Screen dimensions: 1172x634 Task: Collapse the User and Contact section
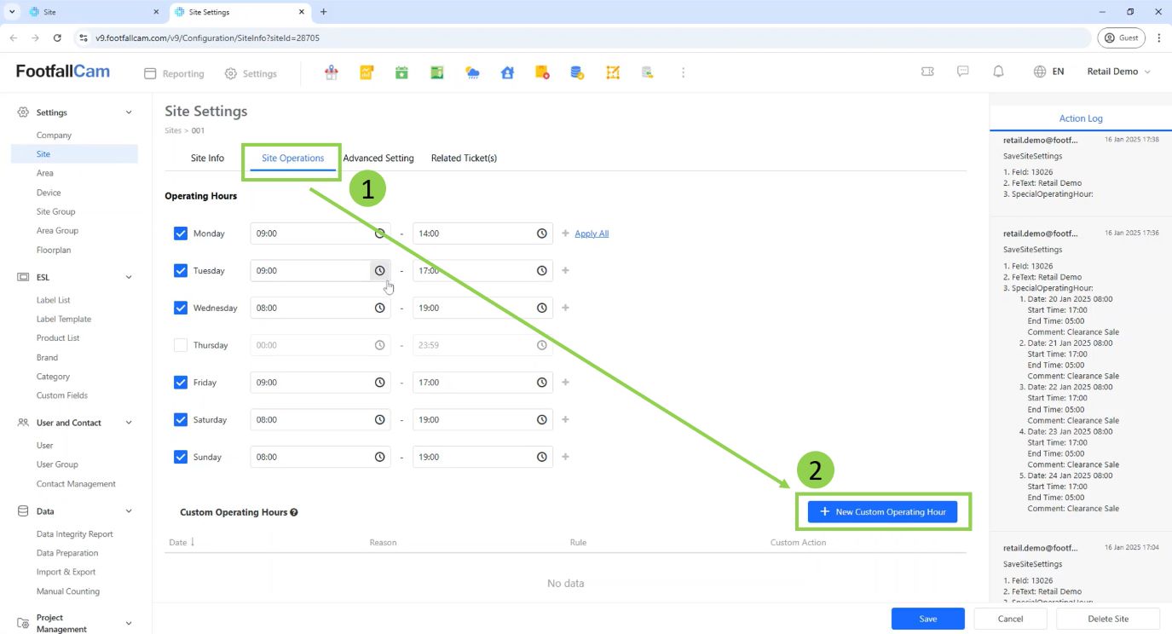coord(129,423)
